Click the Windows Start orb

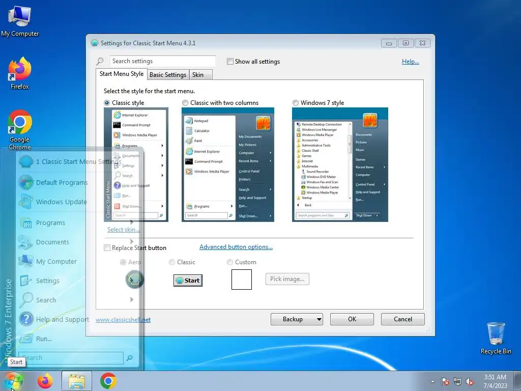tap(13, 381)
